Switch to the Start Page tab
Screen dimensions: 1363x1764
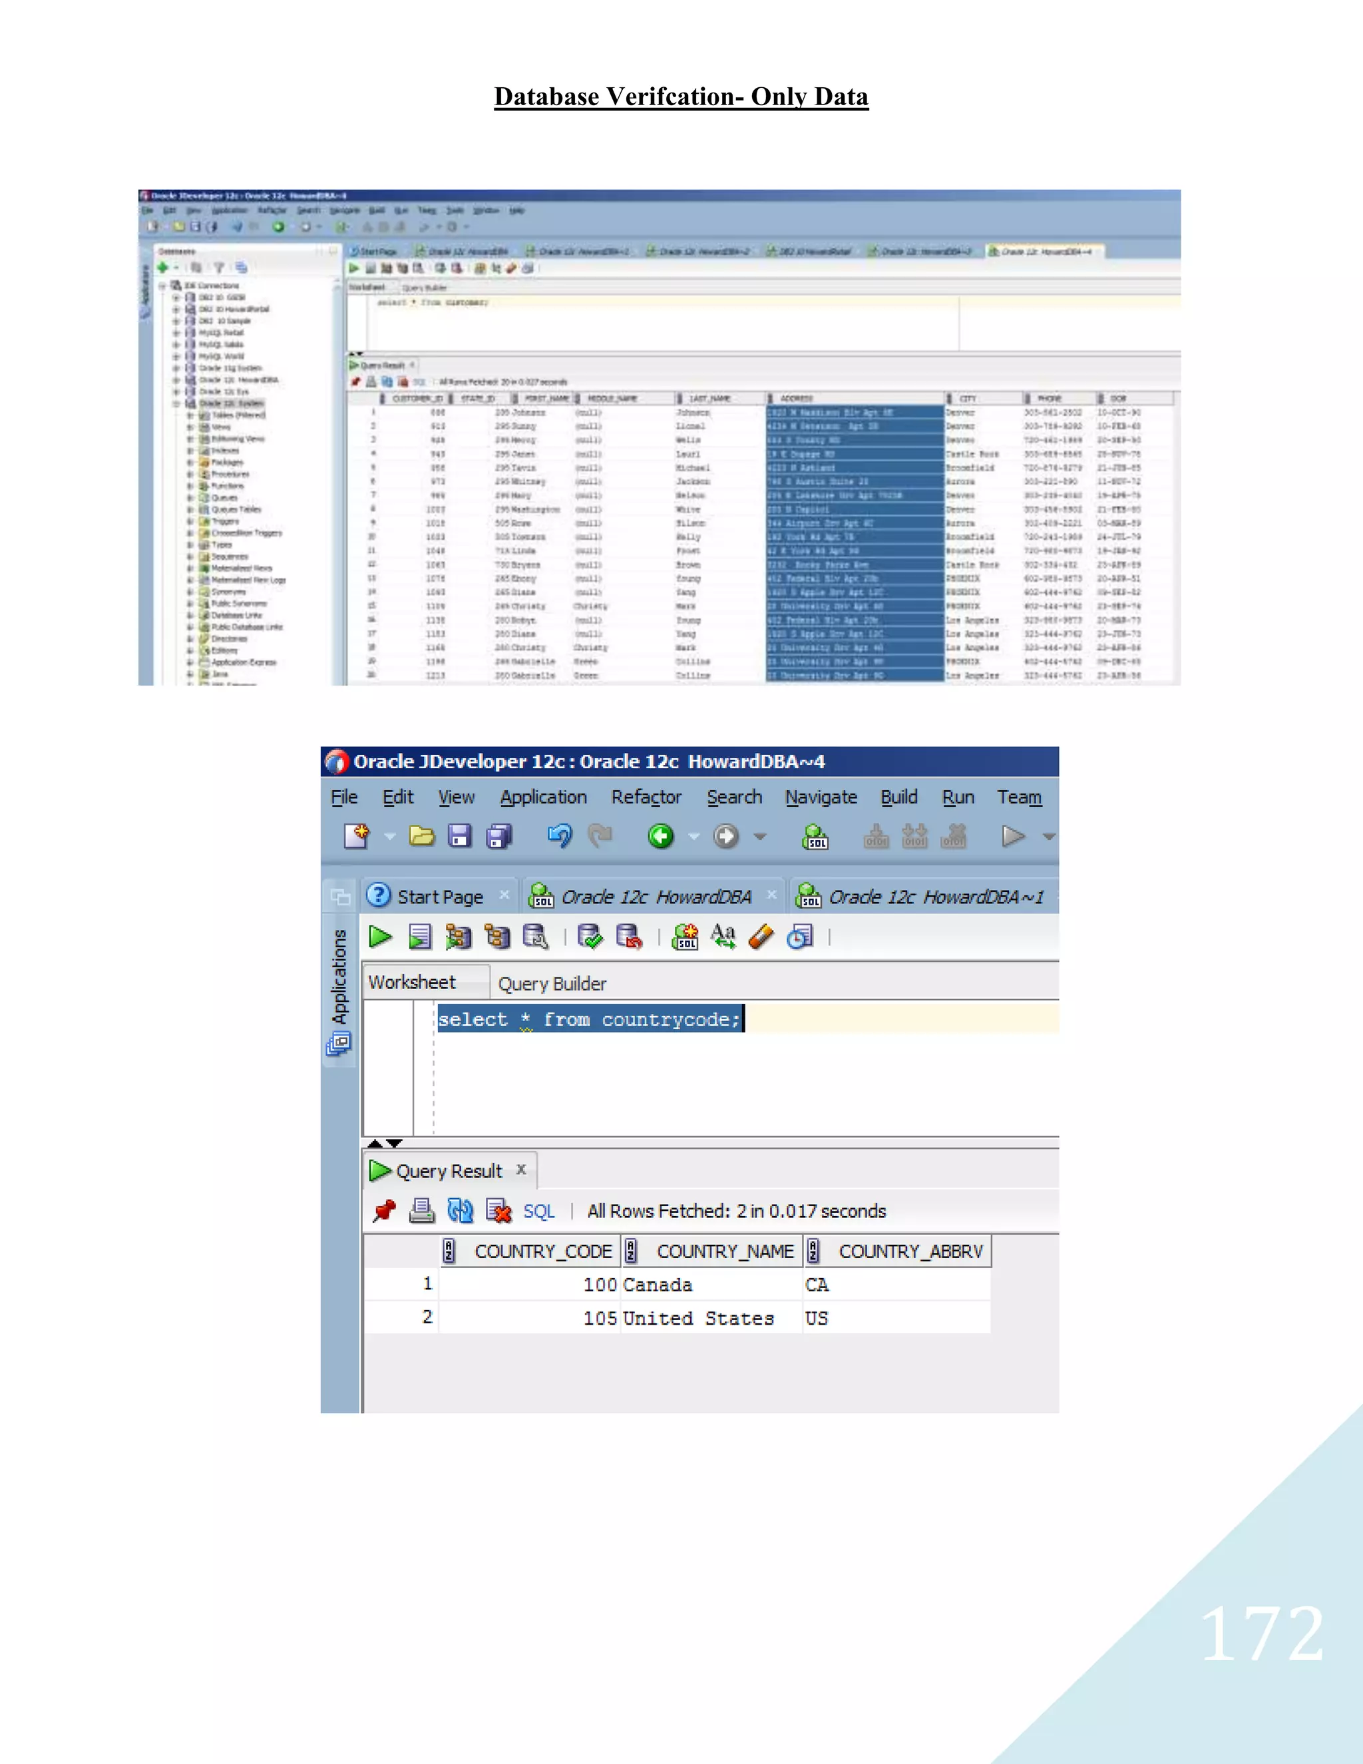[440, 897]
